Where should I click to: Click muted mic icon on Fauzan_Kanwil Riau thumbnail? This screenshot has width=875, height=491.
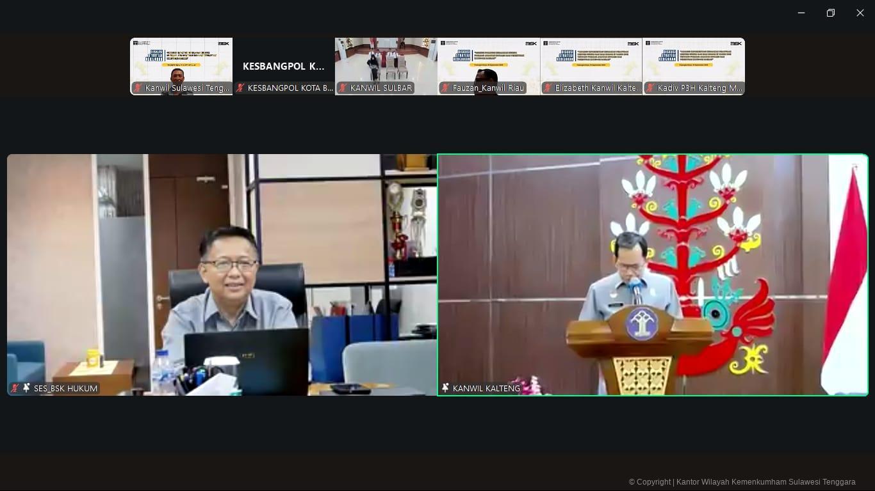(445, 88)
